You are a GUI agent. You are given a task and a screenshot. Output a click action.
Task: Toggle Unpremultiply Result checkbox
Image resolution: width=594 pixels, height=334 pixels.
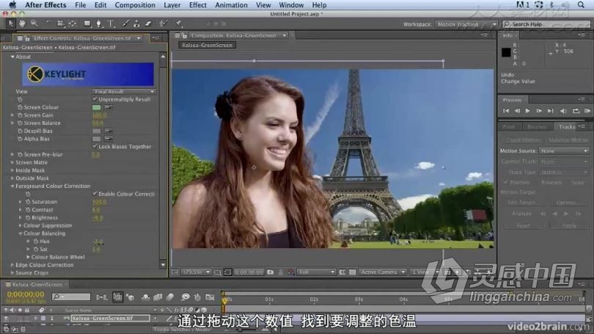[x=95, y=99]
